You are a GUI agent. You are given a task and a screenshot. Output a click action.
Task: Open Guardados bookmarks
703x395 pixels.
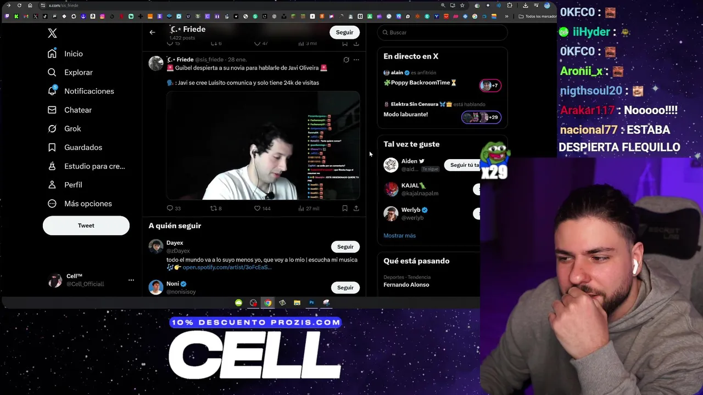[75, 147]
